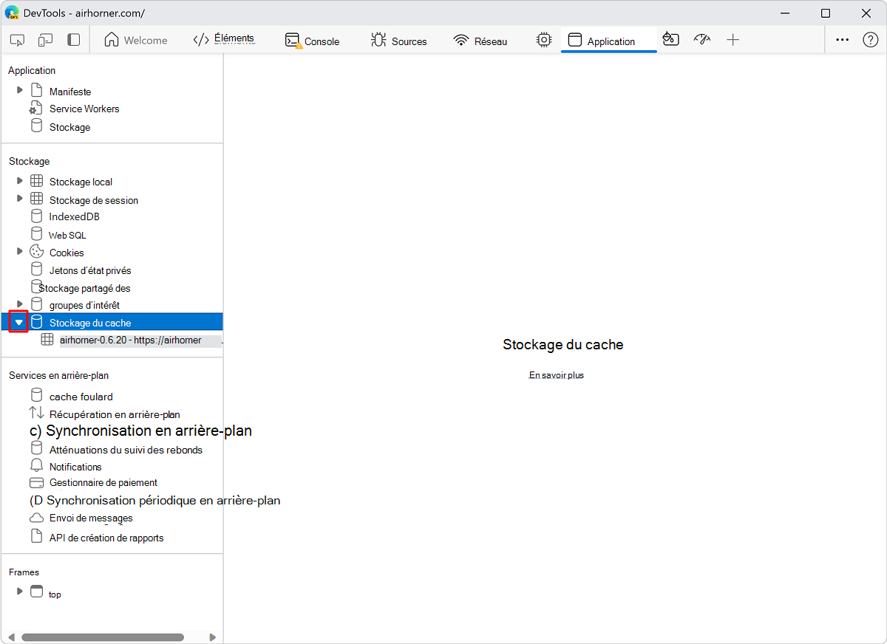This screenshot has width=887, height=644.
Task: Click the scrollbar right arrow
Action: (x=213, y=637)
